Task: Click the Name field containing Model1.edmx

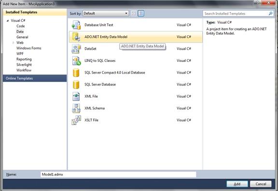Action: pos(118,175)
